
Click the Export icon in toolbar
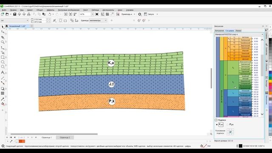[71, 14]
